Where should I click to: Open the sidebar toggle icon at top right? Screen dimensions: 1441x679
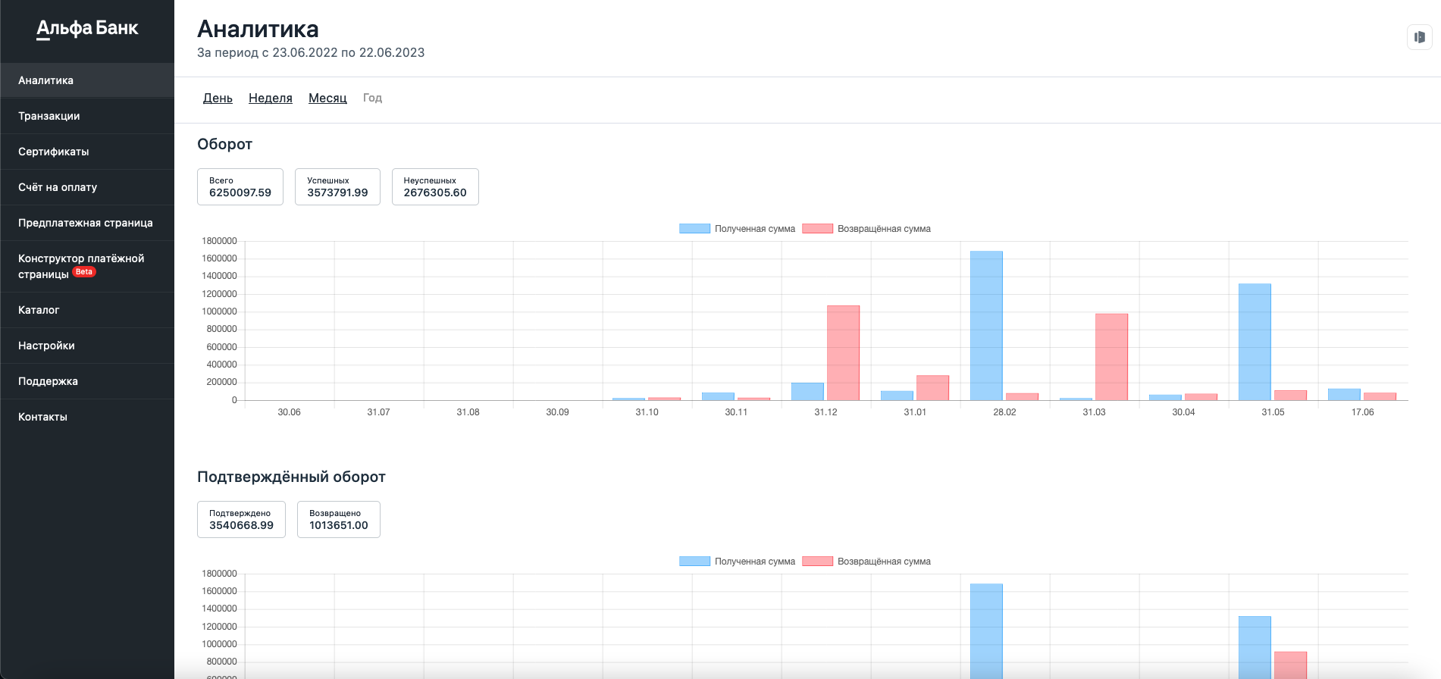coord(1419,37)
